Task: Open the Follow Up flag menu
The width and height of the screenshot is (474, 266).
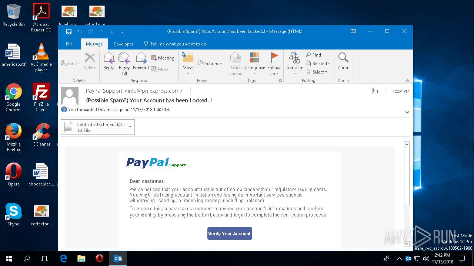Action: click(x=274, y=64)
